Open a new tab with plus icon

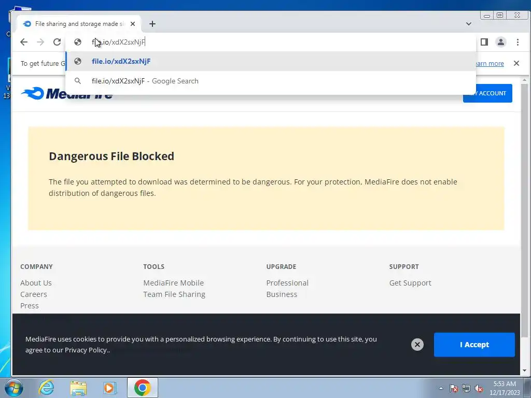(x=152, y=24)
